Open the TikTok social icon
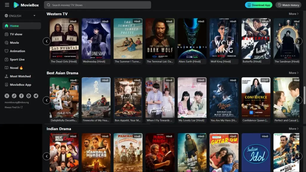Screen dimensions: 306x172 coord(14,96)
